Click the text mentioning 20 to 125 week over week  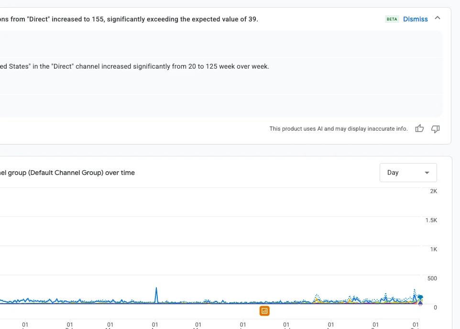point(134,66)
